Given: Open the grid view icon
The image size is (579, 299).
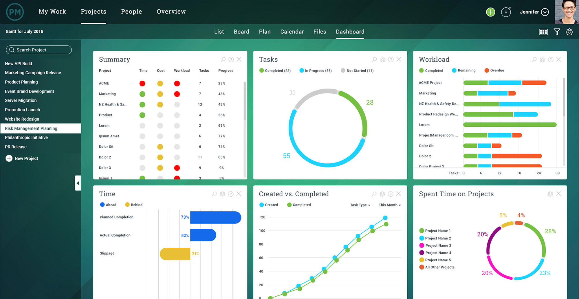Looking at the screenshot, I should click(x=543, y=32).
